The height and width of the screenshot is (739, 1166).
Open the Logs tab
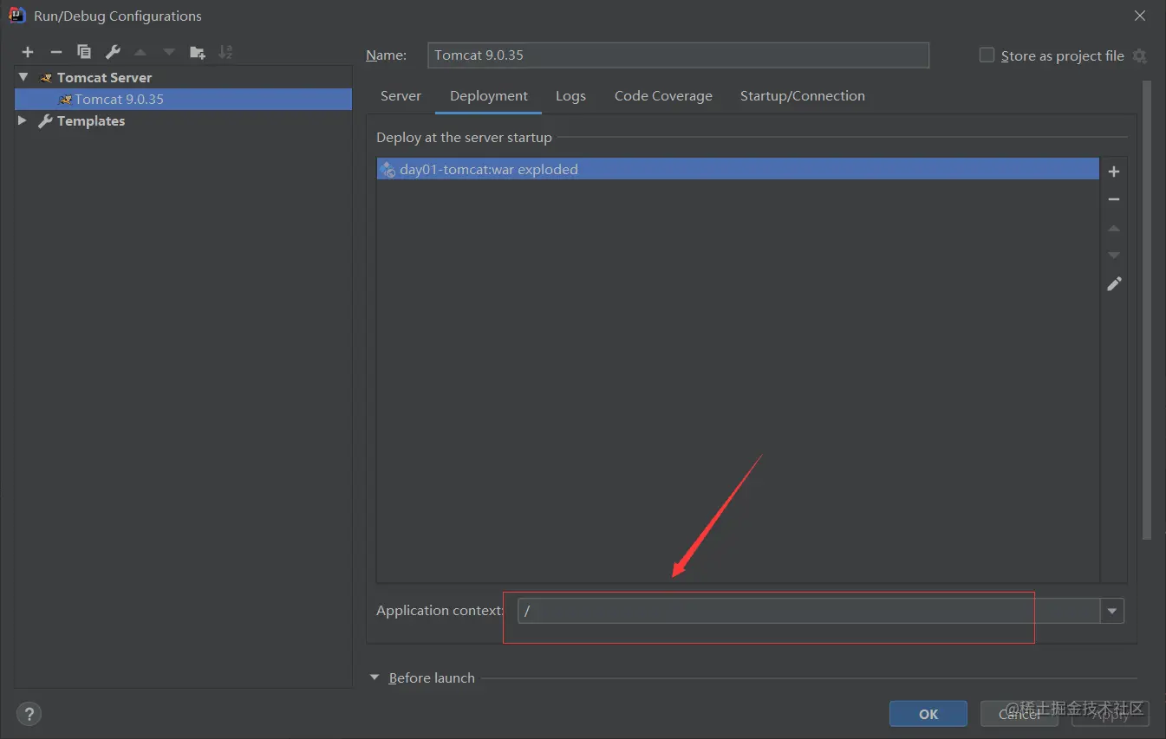pos(570,96)
